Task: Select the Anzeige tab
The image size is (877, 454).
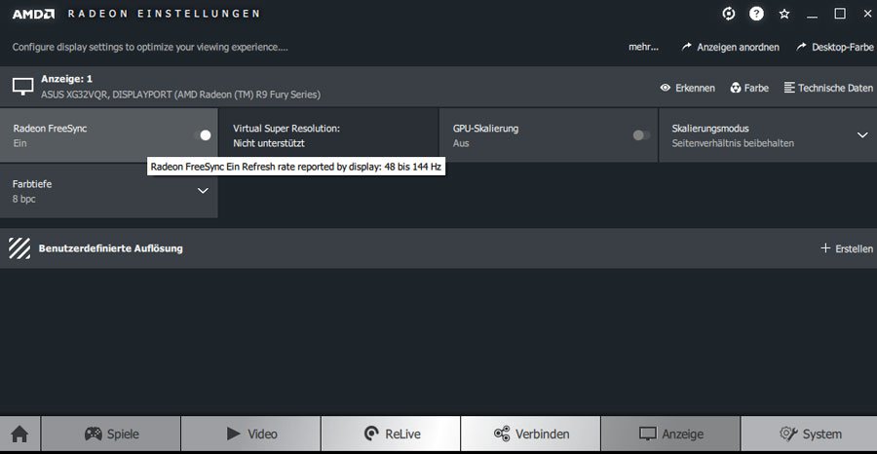Action: (x=670, y=434)
